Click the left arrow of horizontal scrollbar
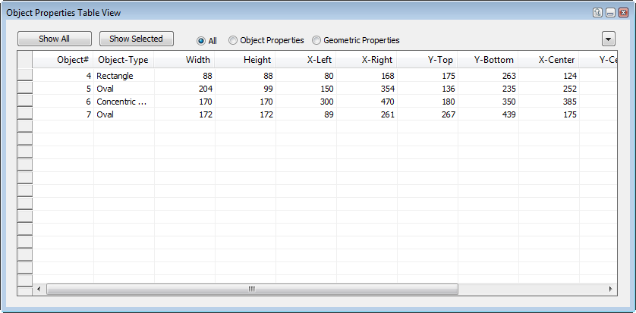636x313 pixels. pos(39,290)
